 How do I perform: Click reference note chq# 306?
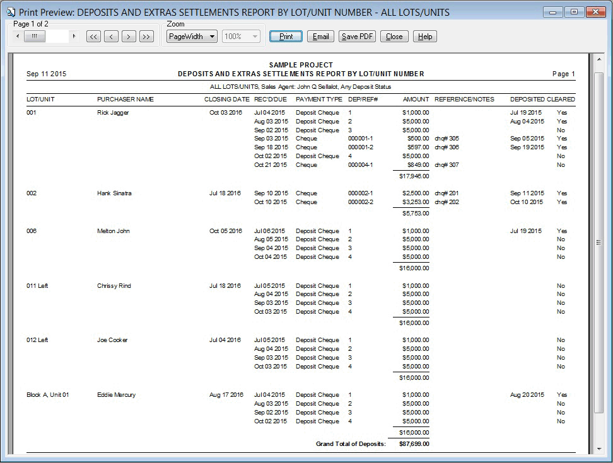[447, 147]
